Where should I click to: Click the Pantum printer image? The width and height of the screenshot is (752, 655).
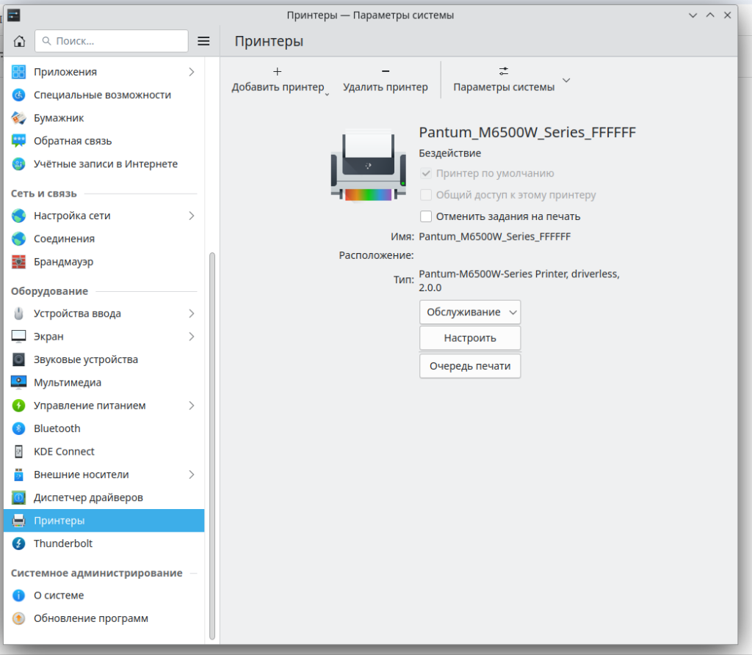368,165
